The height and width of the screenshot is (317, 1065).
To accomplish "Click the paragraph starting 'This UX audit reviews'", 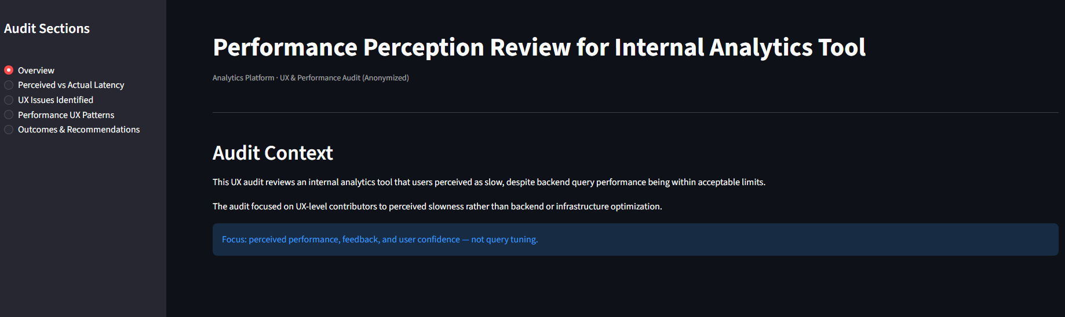I will [x=488, y=182].
